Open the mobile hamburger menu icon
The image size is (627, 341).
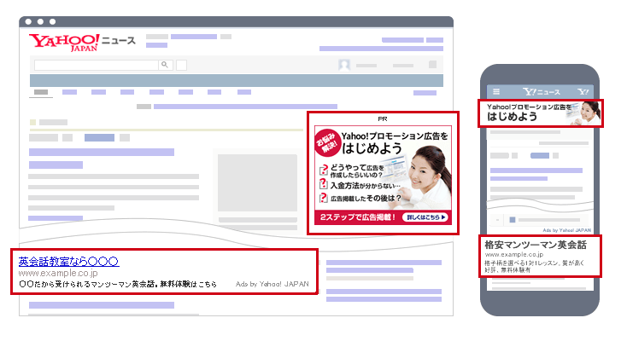click(x=496, y=91)
